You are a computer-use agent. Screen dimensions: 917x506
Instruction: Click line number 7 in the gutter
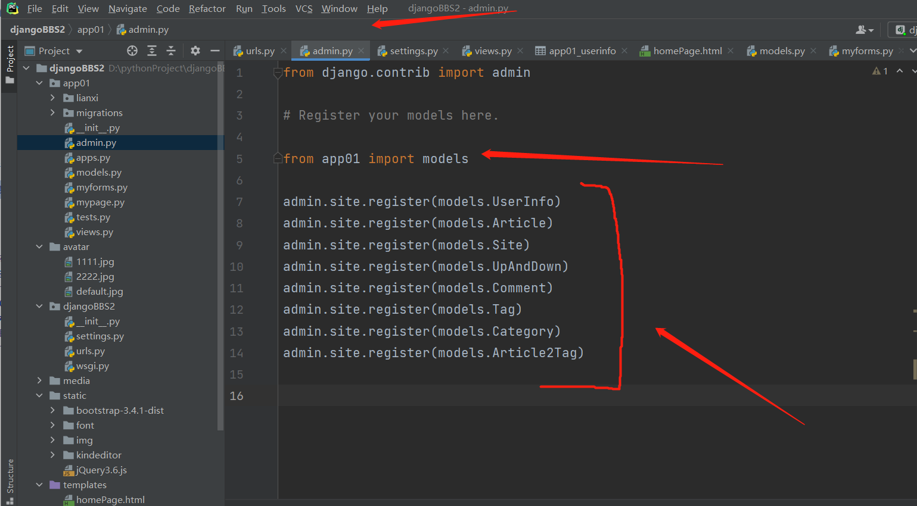click(240, 202)
